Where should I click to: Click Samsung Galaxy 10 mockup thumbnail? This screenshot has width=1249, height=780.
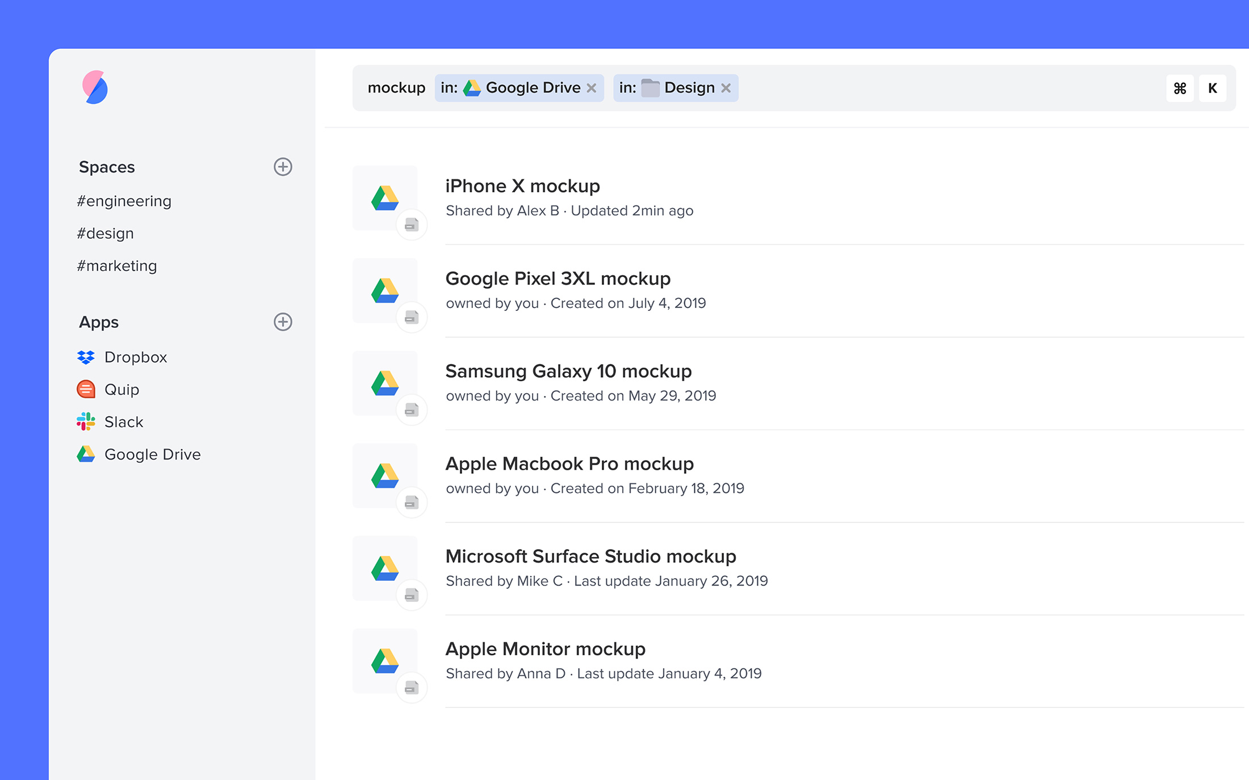[x=385, y=383]
